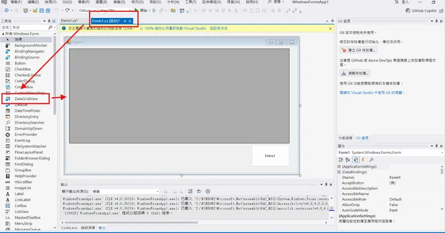Open the 檢視(V) View menu
This screenshot has width=445, height=233.
[51, 2]
